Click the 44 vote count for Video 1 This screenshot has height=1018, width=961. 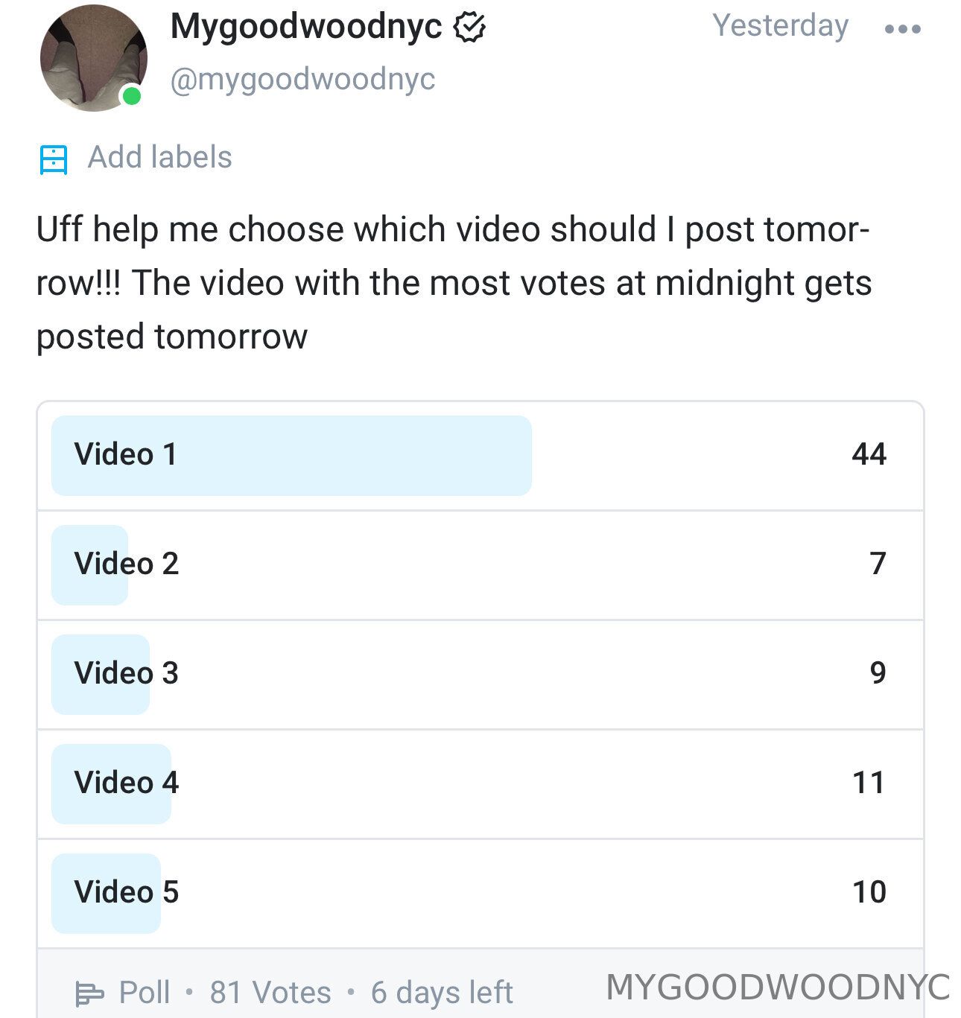tap(869, 454)
